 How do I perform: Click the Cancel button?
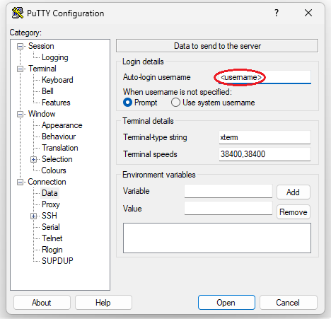click(288, 303)
